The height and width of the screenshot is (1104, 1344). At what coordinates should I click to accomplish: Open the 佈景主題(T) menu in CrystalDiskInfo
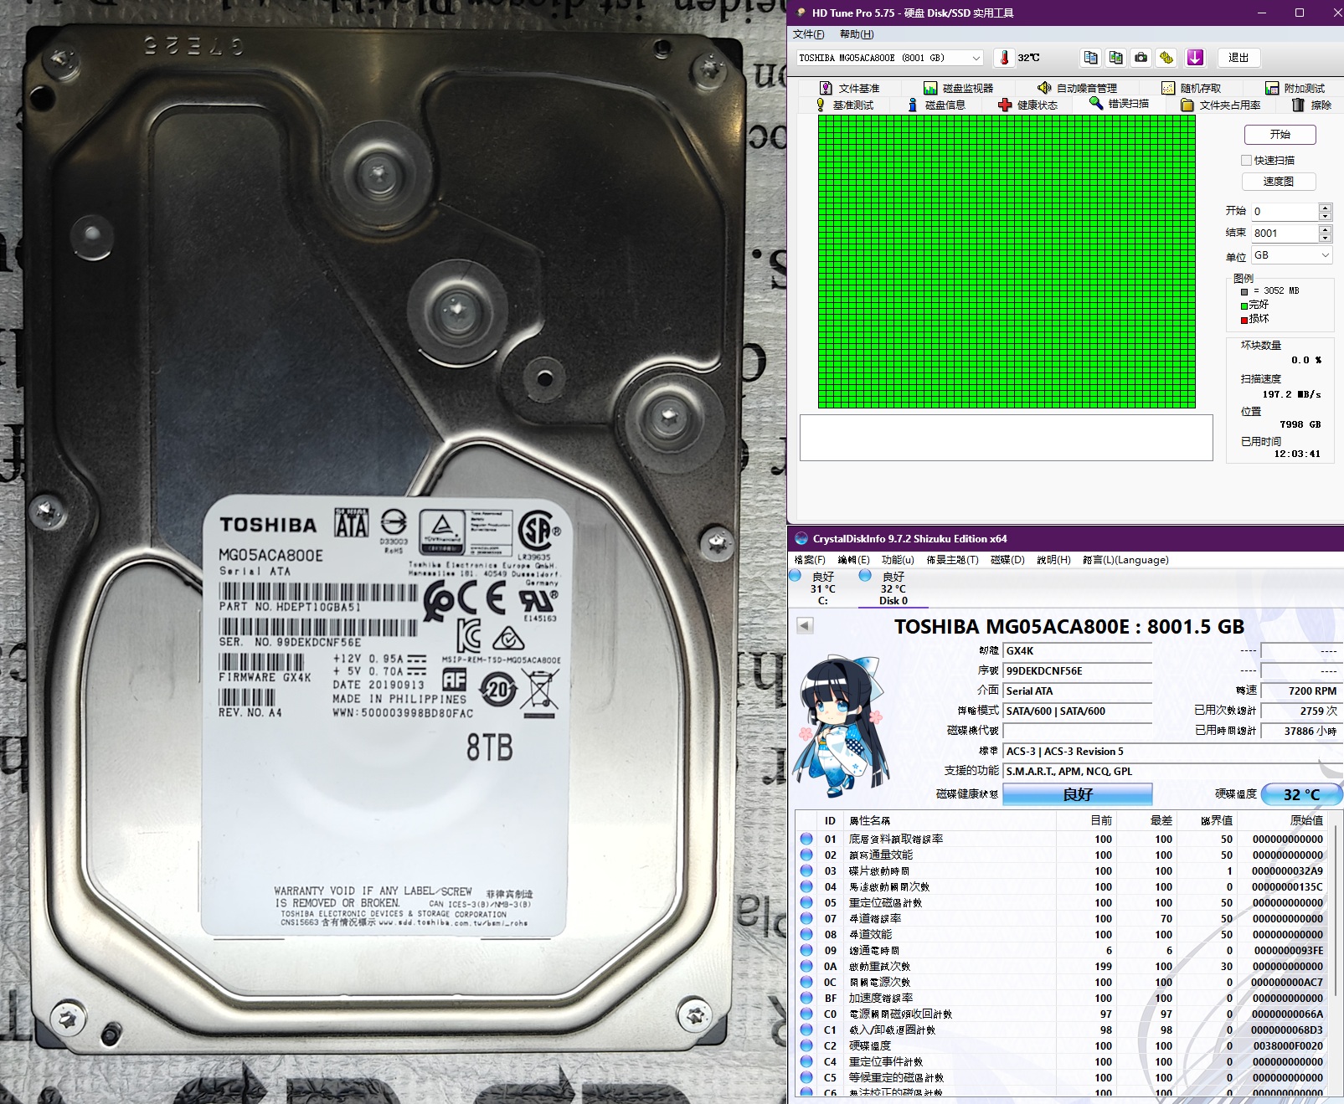coord(952,560)
